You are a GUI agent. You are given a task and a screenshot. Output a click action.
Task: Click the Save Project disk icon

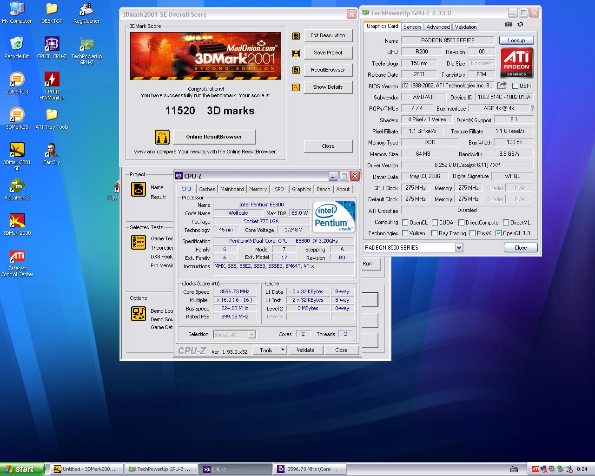click(296, 53)
